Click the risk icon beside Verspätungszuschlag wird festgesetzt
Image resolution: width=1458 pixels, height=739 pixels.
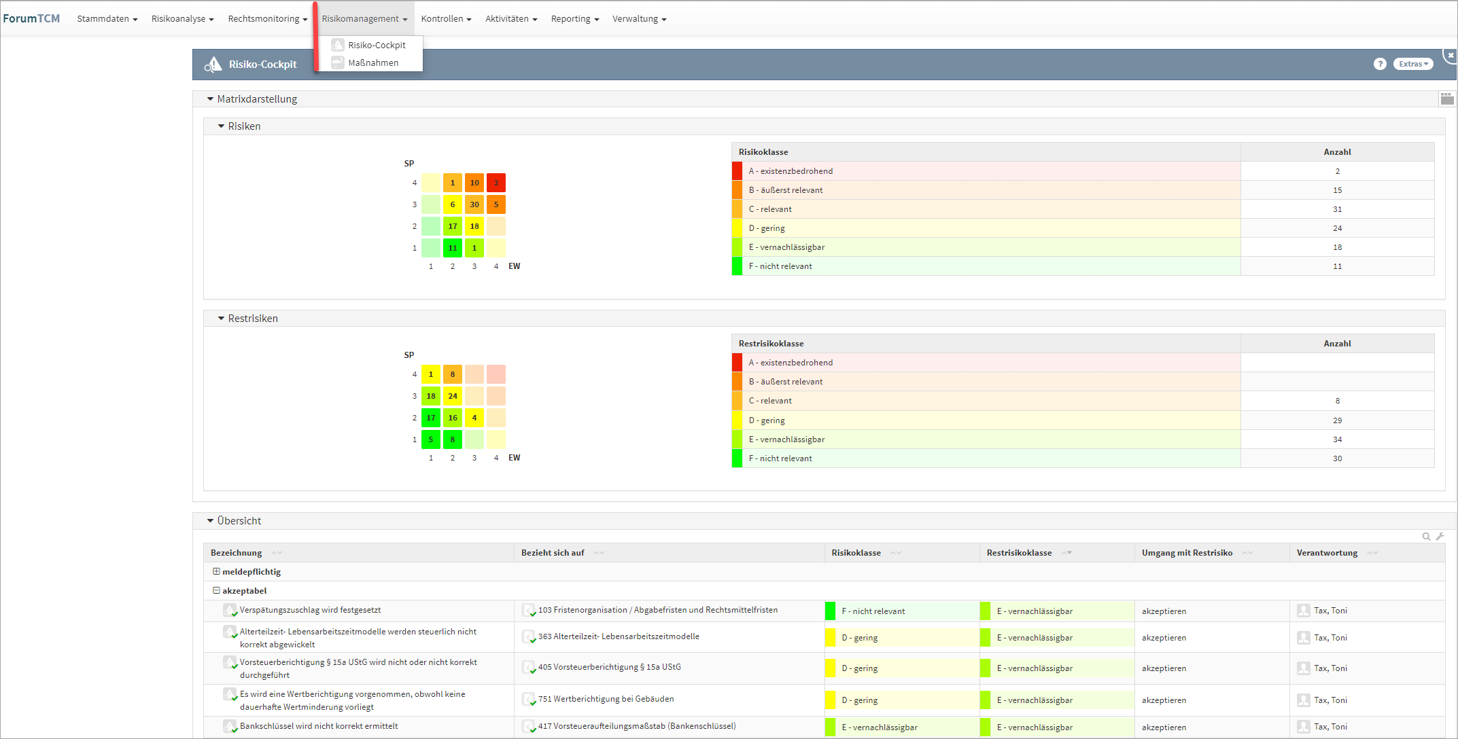(230, 610)
